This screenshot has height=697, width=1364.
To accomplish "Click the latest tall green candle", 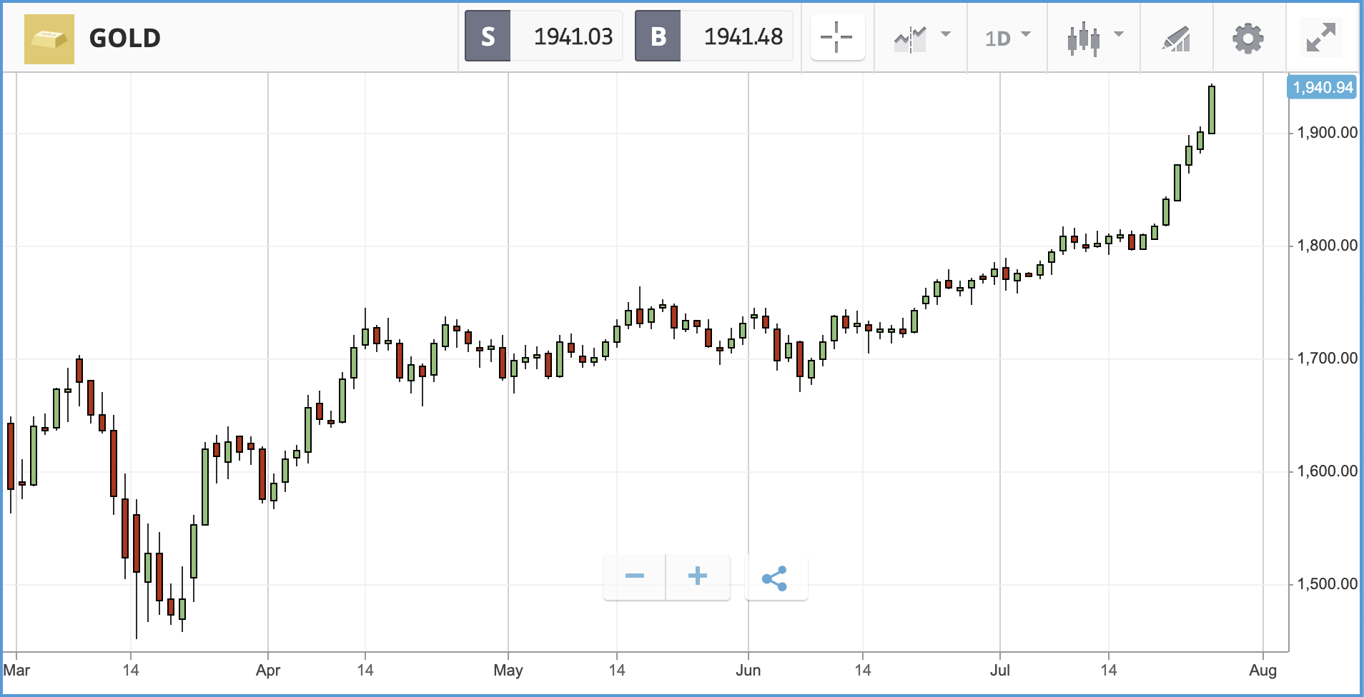I will (1212, 110).
